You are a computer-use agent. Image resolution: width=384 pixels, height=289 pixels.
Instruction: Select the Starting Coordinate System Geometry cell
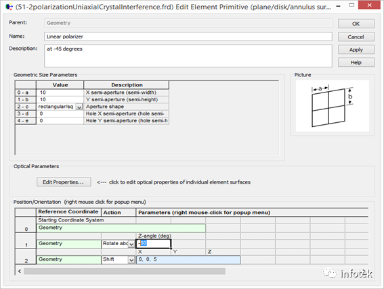121,228
